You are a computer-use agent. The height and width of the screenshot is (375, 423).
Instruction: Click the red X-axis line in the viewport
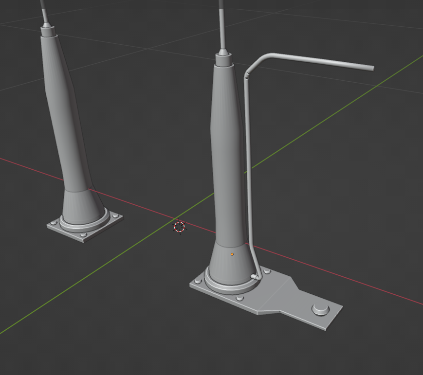(x=341, y=277)
